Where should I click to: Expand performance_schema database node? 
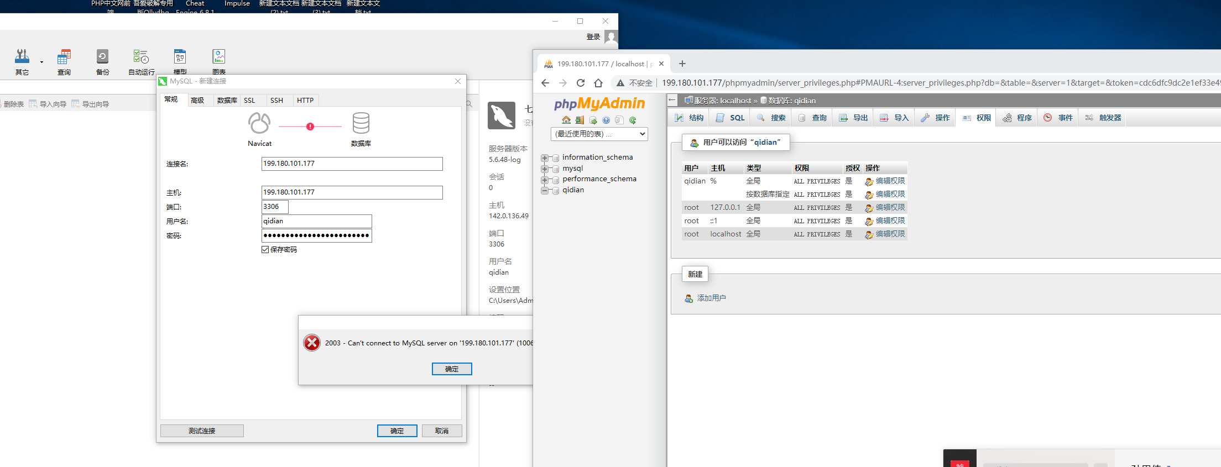coord(545,179)
